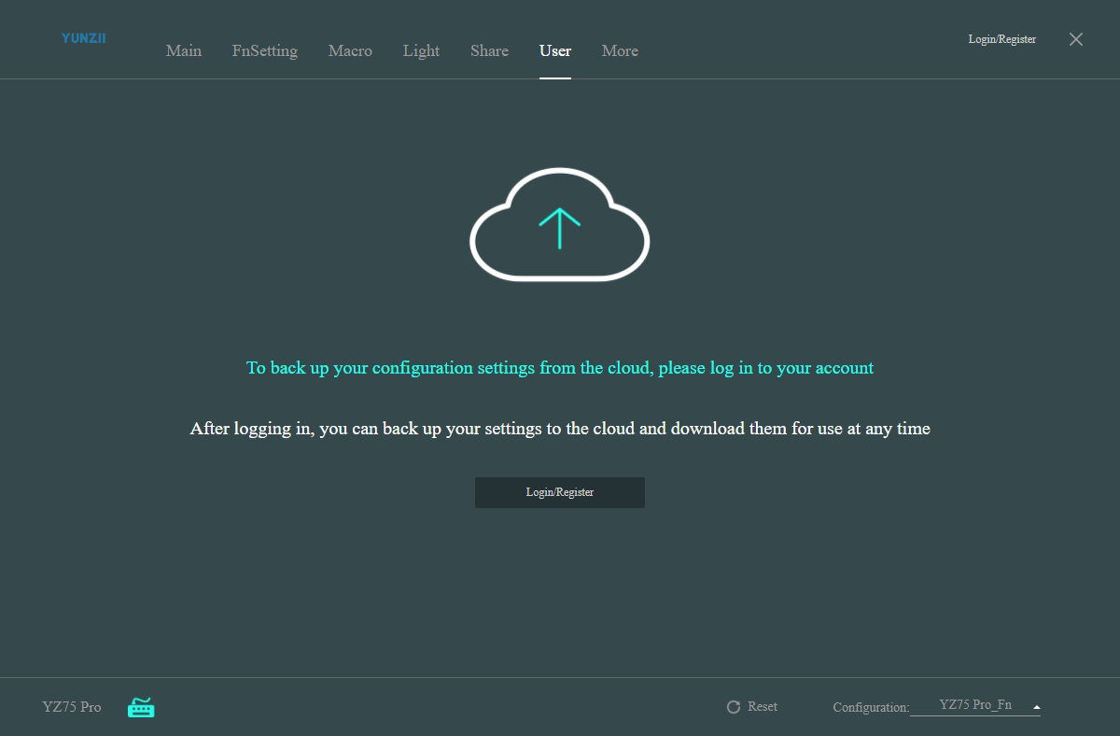Click the cloud upload icon
The image size is (1120, 736).
pos(559,225)
